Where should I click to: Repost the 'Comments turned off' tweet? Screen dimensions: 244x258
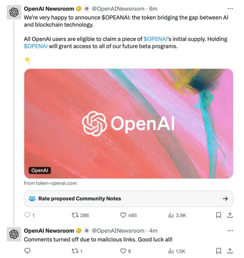coord(75,251)
